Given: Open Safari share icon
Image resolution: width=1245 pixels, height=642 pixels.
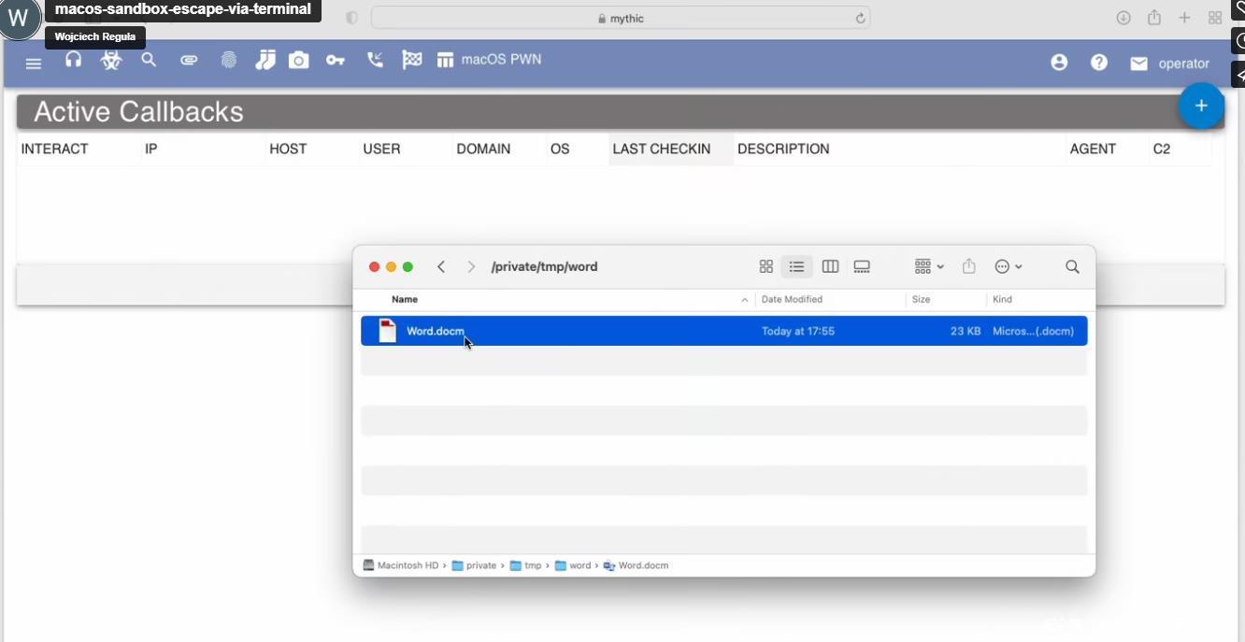Looking at the screenshot, I should (1154, 18).
